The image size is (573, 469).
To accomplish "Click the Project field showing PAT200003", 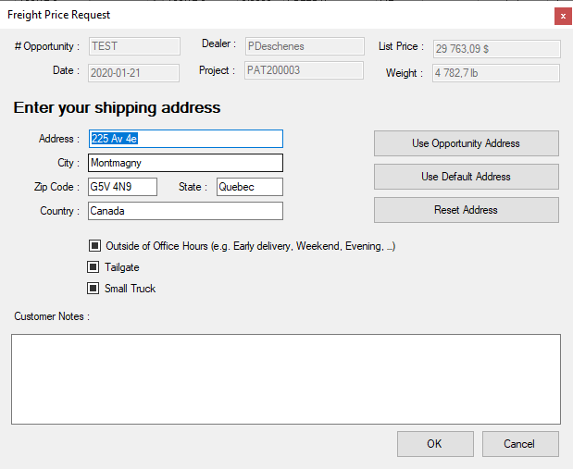I will tap(304, 71).
